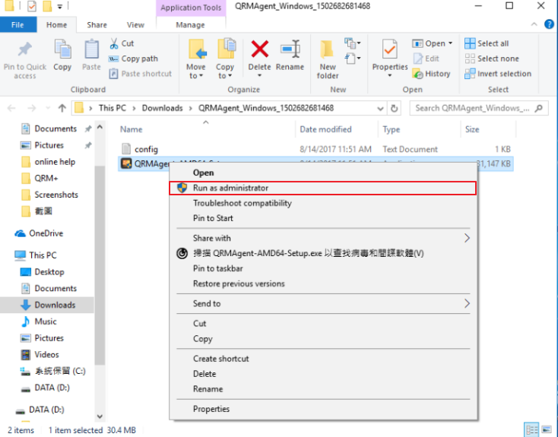Open Quick Access Toolbar customize dropdown
The height and width of the screenshot is (437, 558).
tap(60, 6)
